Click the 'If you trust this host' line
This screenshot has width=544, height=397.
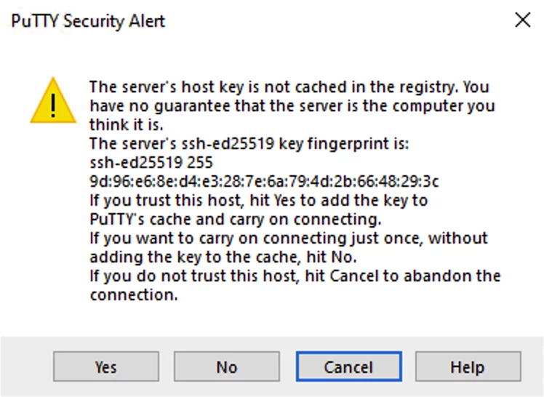pyautogui.click(x=258, y=201)
